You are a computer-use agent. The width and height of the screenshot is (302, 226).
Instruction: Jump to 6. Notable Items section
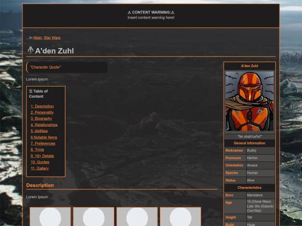point(44,137)
